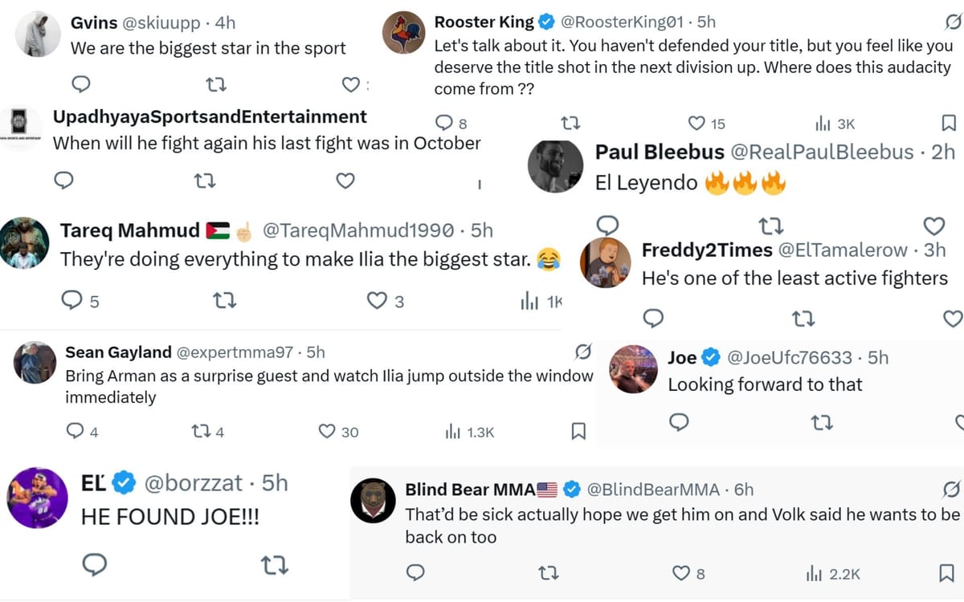Click the reply icon under the UpadhyayaSportsandEntertainment post
Screen dimensions: 964x602
[x=64, y=181]
